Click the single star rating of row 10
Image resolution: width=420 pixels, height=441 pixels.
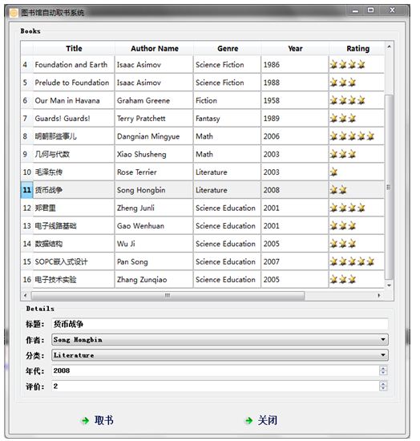click(x=334, y=172)
